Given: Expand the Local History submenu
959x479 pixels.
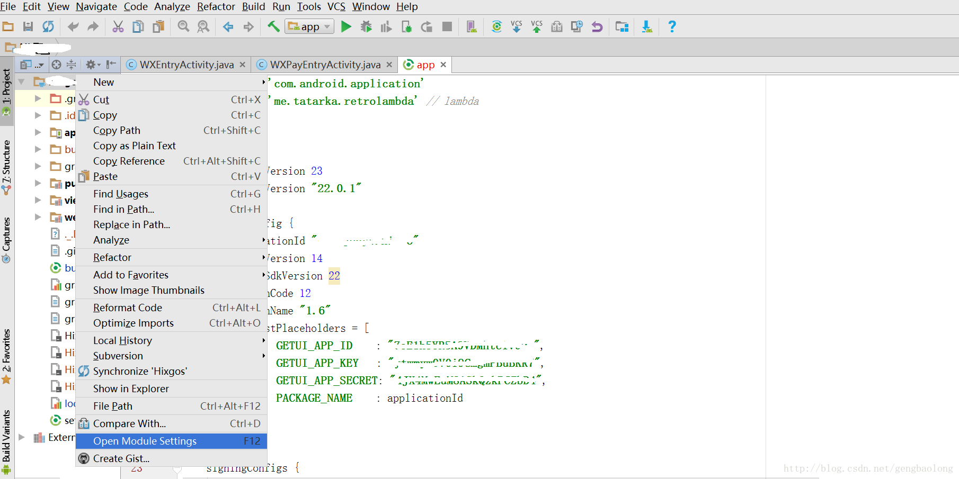Looking at the screenshot, I should 171,340.
